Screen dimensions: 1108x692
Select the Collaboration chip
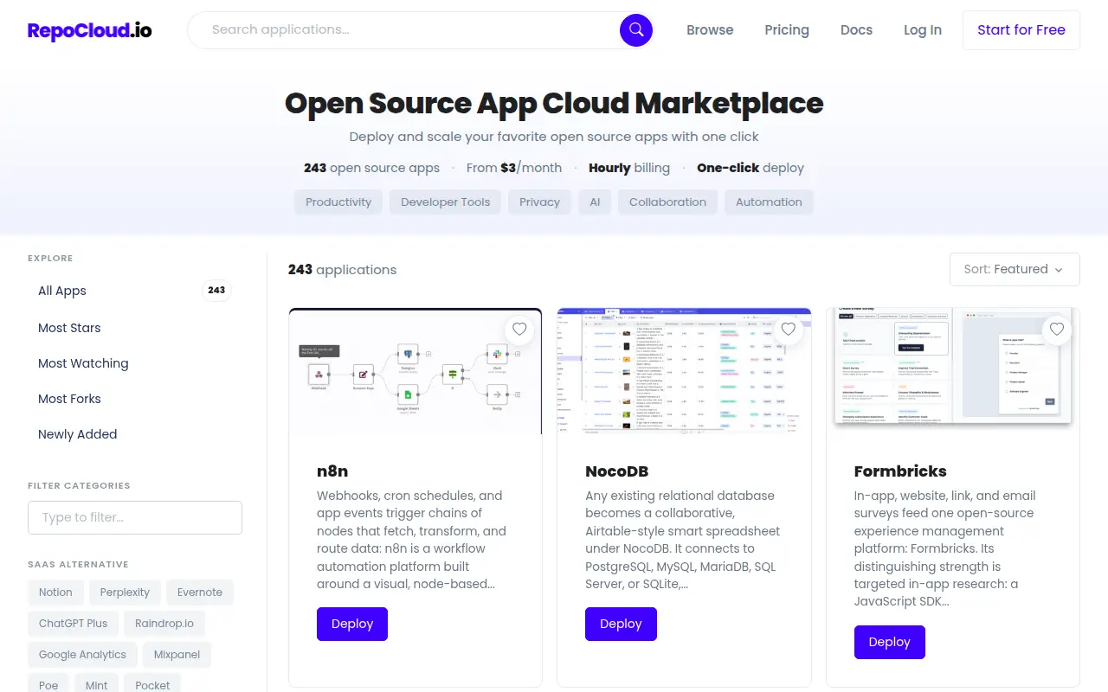[667, 202]
